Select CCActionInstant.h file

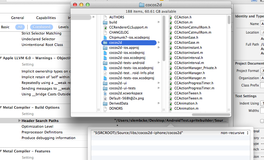pyautogui.click(x=188, y=48)
